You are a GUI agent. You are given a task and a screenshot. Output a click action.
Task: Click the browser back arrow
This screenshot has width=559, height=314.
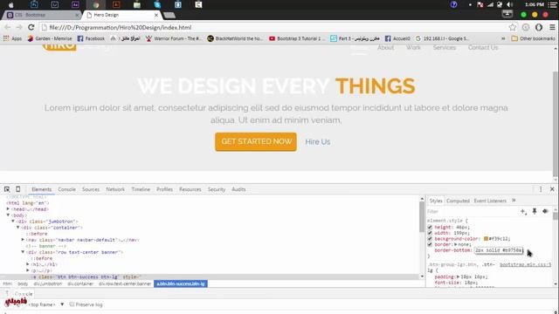[x=8, y=27]
